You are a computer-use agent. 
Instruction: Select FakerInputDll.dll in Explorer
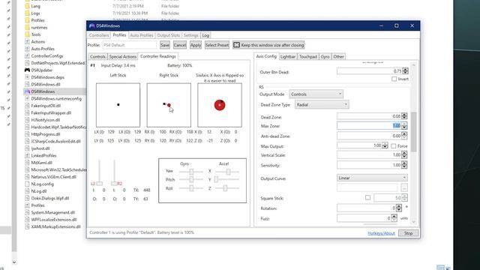tap(46, 106)
